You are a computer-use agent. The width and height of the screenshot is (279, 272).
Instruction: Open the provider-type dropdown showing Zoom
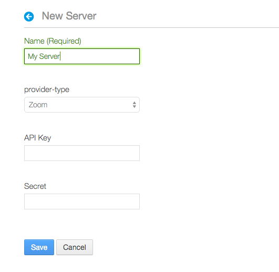point(82,105)
